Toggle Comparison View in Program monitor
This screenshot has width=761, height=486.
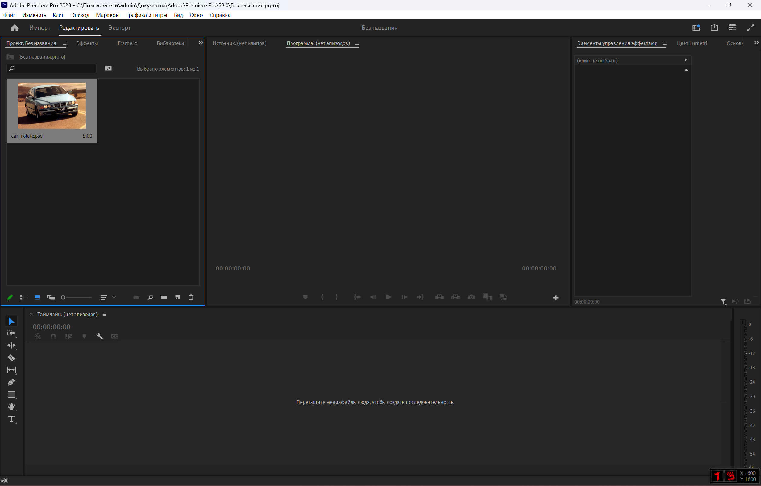487,297
